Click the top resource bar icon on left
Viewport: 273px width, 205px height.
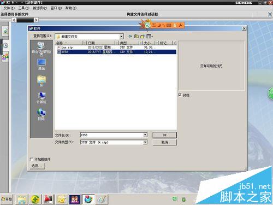pyautogui.click(x=5, y=31)
